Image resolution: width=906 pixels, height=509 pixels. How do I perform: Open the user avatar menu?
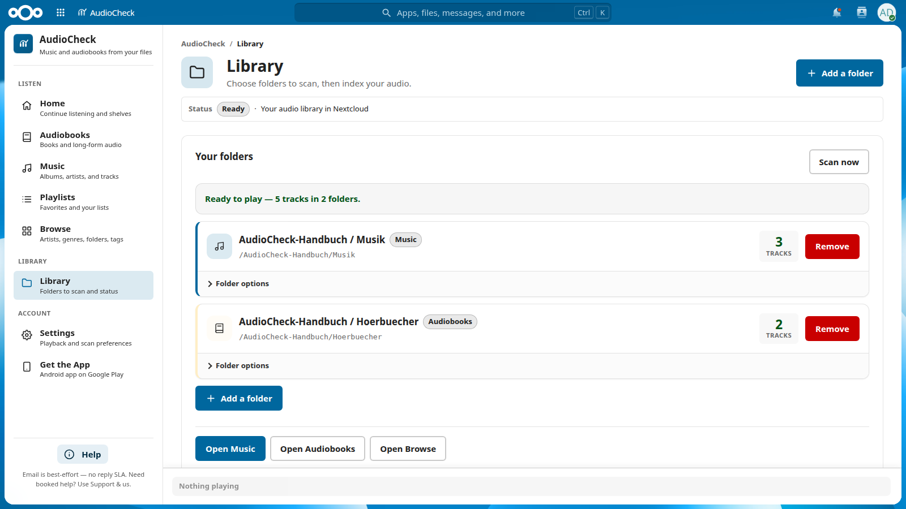click(887, 12)
